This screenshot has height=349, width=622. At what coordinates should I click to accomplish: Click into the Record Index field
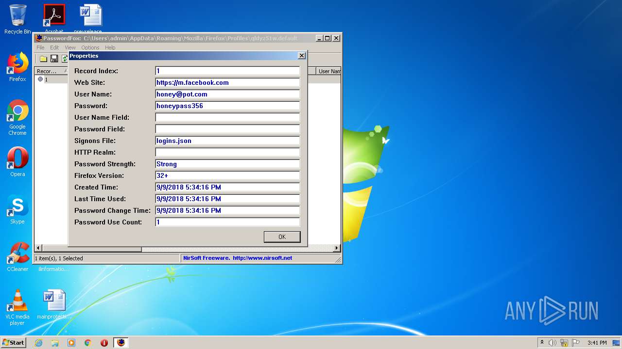[x=227, y=71]
